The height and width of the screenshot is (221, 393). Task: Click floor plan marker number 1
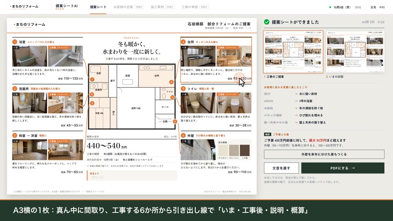92,79
